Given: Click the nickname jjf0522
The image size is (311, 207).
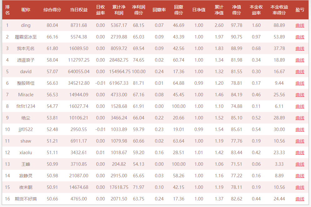Looking at the screenshot, I should point(26,129).
